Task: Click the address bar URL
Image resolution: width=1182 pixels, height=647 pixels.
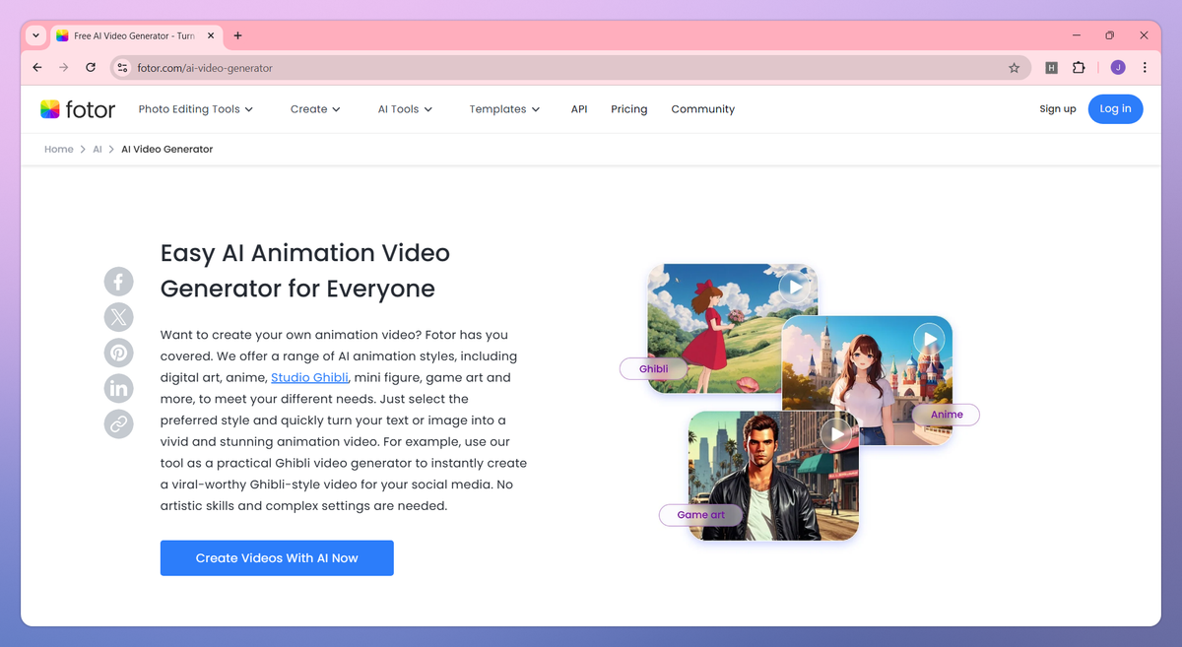Action: 205,68
